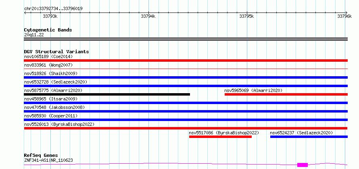The image size is (359, 169).
Task: Click the chr20:33792734..33796019 coordinate label
Action: [53, 9]
